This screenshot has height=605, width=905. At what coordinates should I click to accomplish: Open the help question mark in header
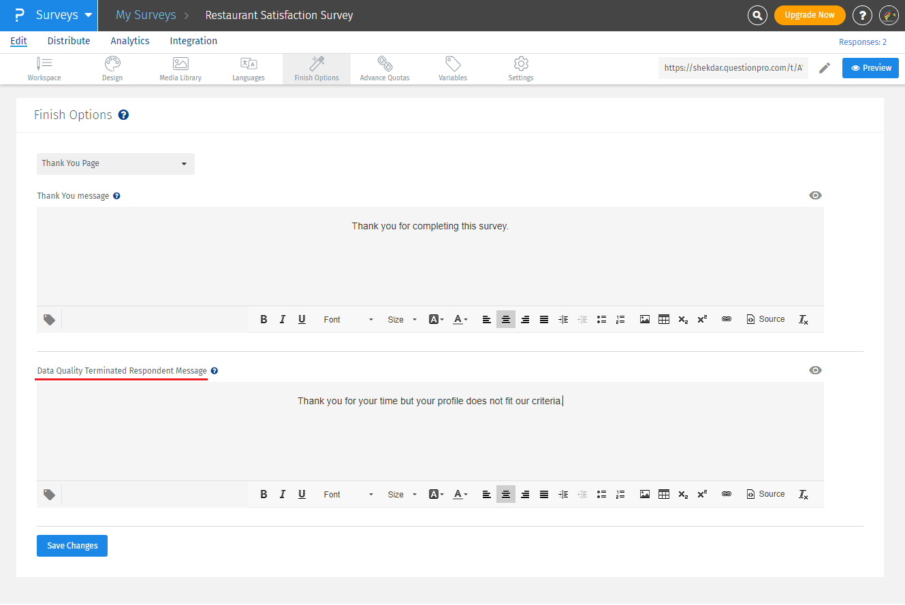(863, 15)
